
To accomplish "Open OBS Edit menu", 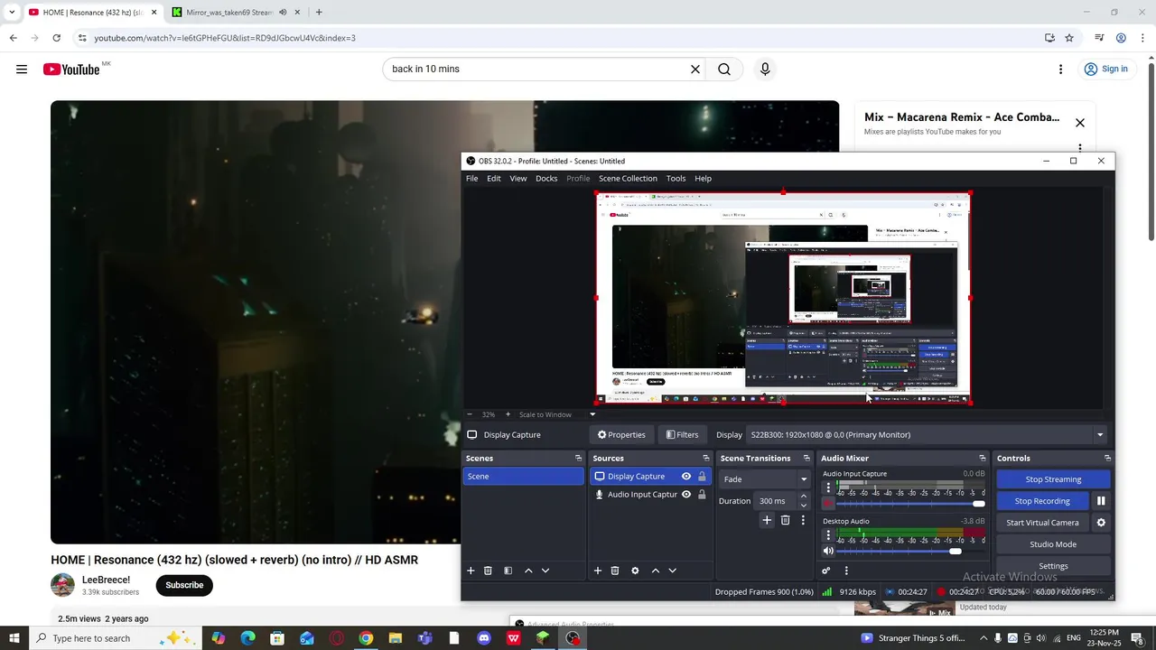I will coord(493,179).
